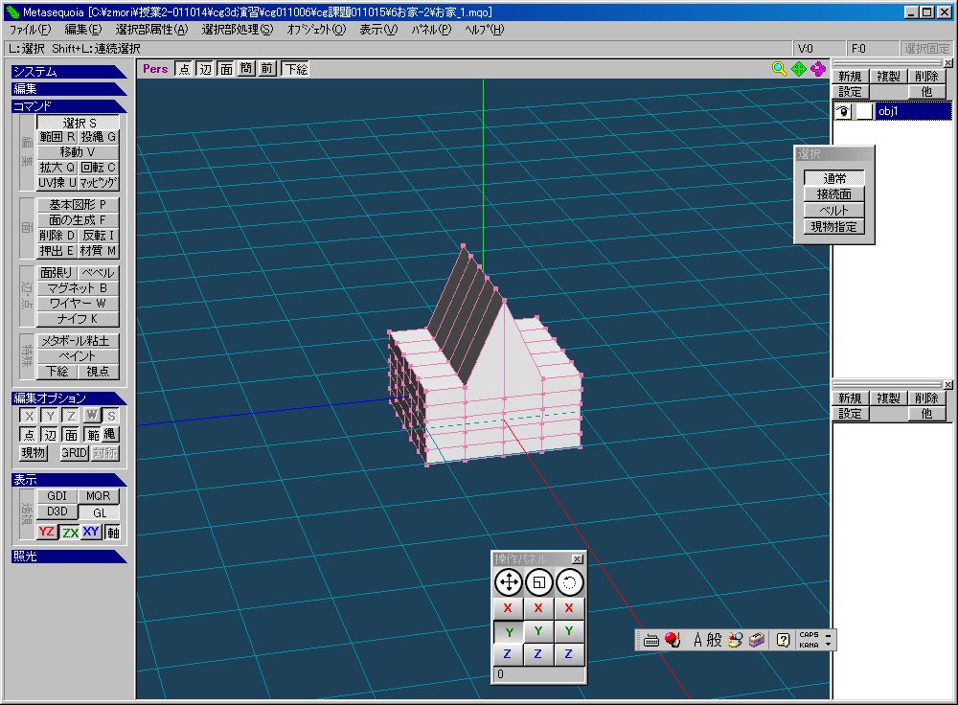Collapse the システム panel header
Image resolution: width=958 pixels, height=705 pixels.
pos(68,72)
